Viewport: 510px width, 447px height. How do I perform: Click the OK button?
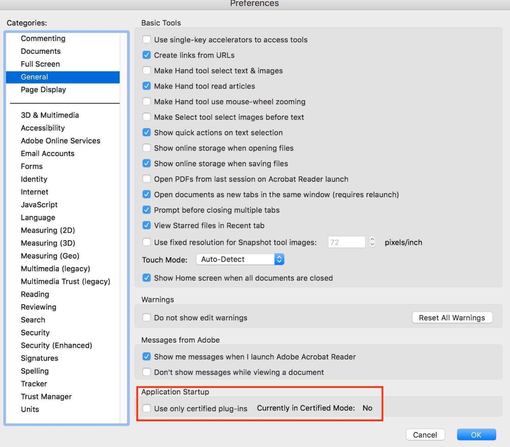click(x=476, y=434)
